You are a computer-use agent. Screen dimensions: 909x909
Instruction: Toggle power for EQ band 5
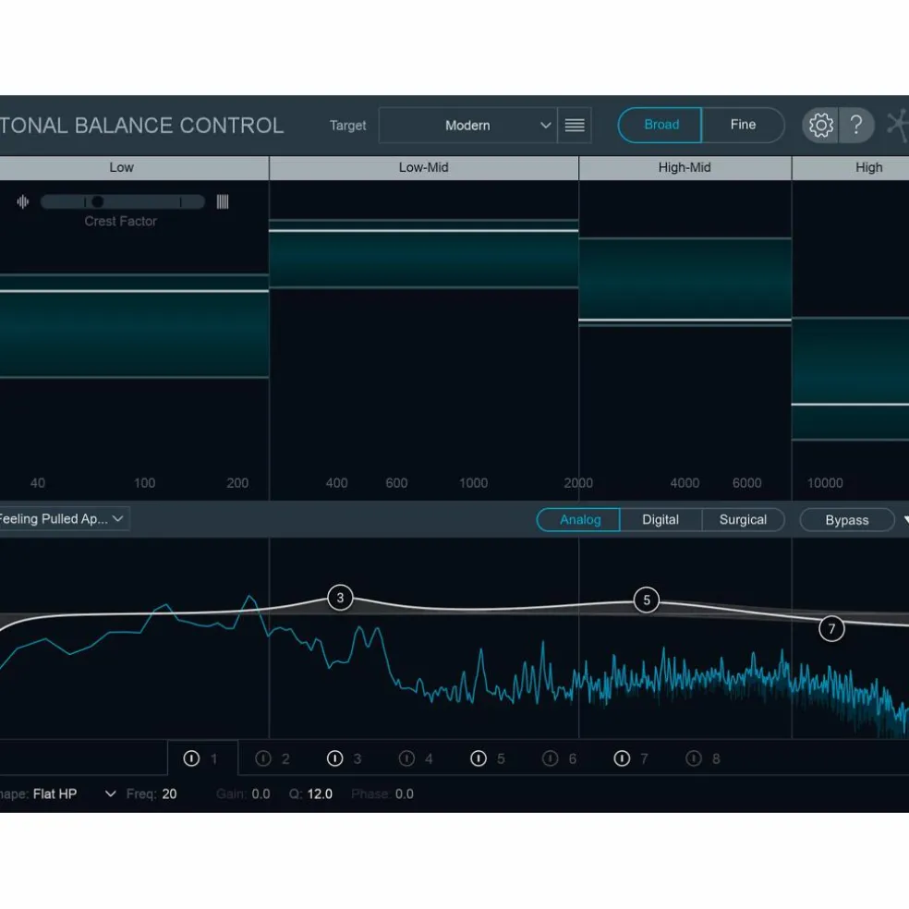[x=479, y=758]
